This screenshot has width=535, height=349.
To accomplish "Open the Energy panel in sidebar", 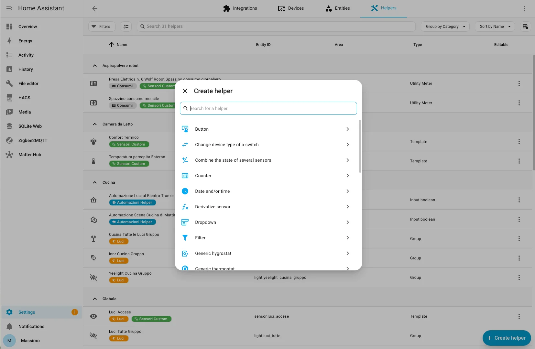I will pos(41,41).
